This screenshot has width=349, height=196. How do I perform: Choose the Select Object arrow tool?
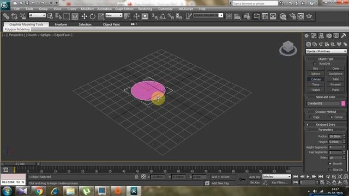[50, 16]
